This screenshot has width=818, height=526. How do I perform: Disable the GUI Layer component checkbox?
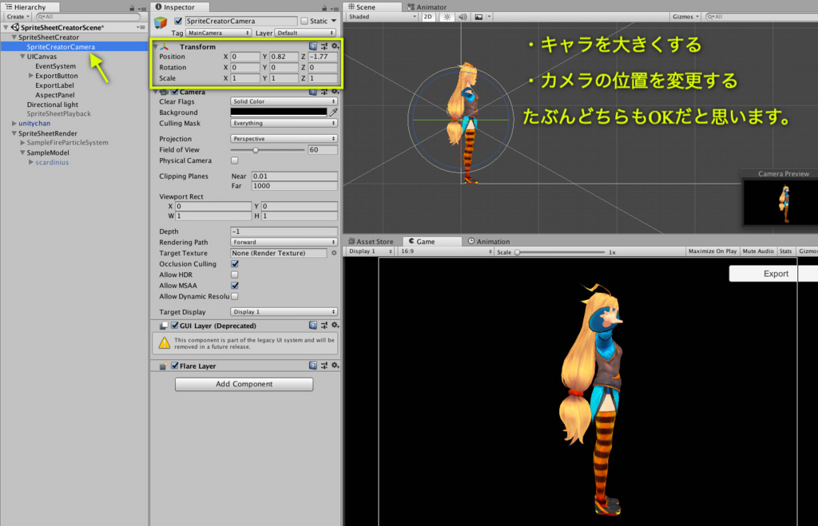175,326
